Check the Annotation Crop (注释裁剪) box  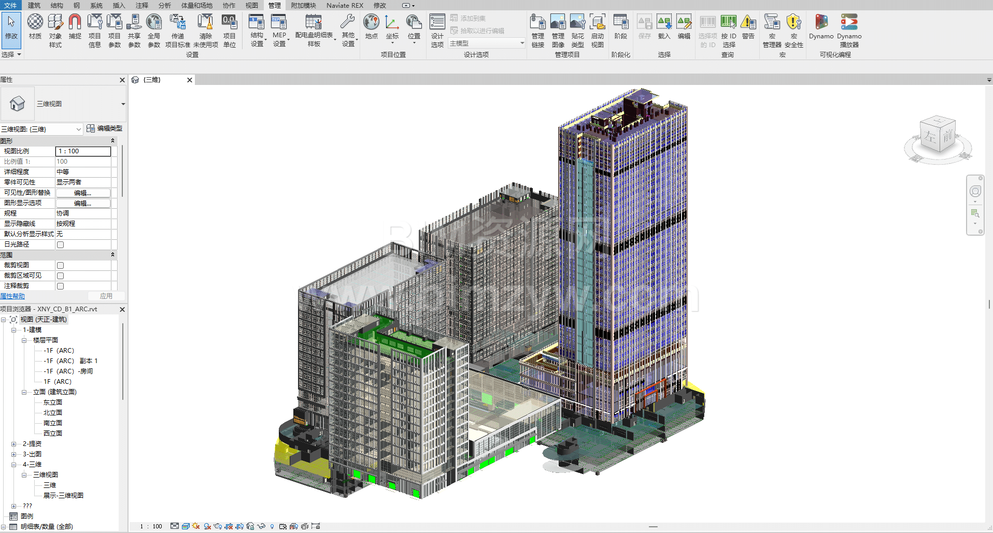tap(60, 286)
